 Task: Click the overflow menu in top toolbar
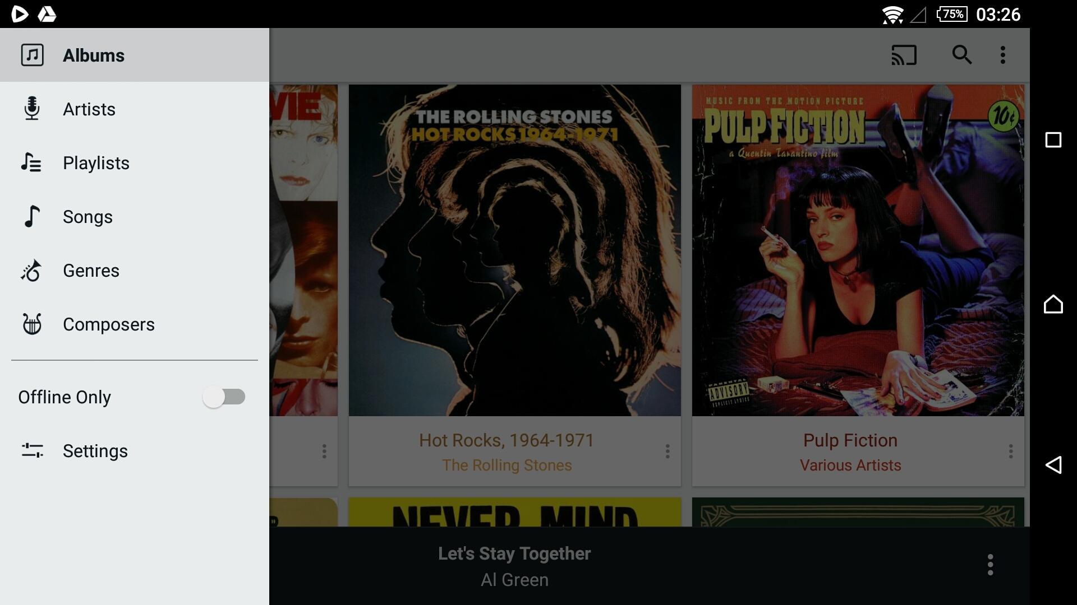[1003, 55]
